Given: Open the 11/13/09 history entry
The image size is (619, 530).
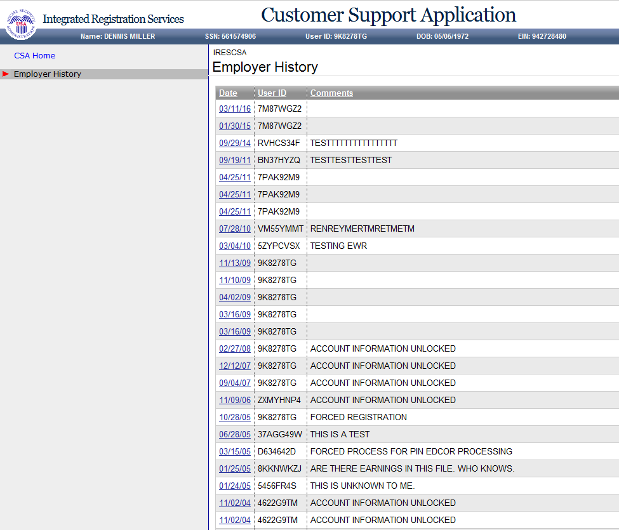Looking at the screenshot, I should pyautogui.click(x=235, y=263).
